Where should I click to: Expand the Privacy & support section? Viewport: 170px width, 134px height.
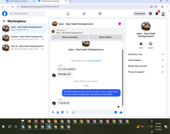click(146, 72)
